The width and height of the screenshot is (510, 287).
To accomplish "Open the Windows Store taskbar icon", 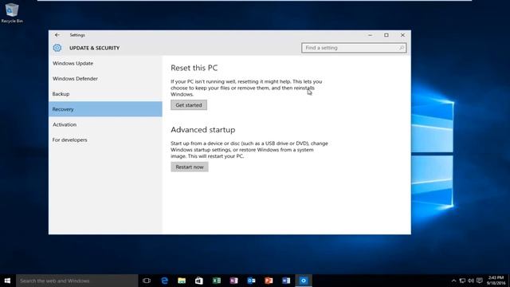I will tap(199, 281).
